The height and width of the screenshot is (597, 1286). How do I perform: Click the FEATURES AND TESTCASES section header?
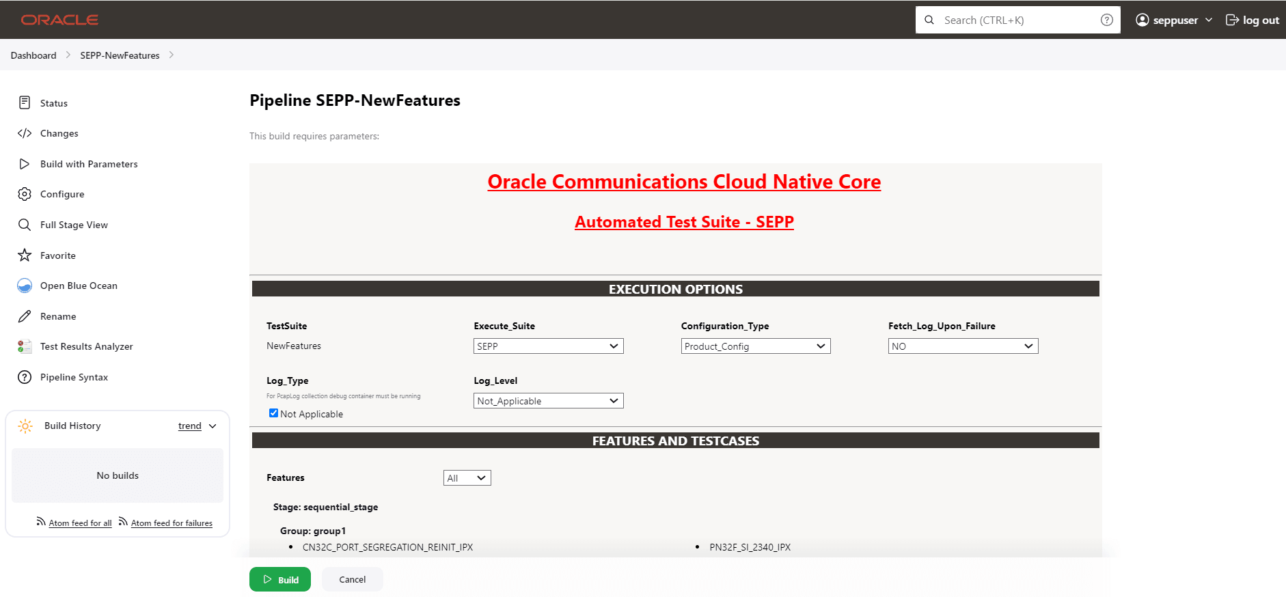(x=676, y=441)
